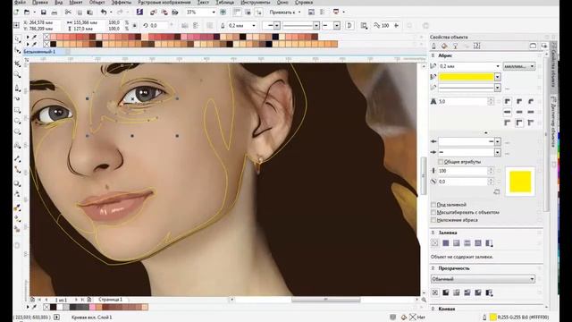Screen dimensions: 572x322
Task: Open the start arrowhead dropdown
Action: click(497, 141)
